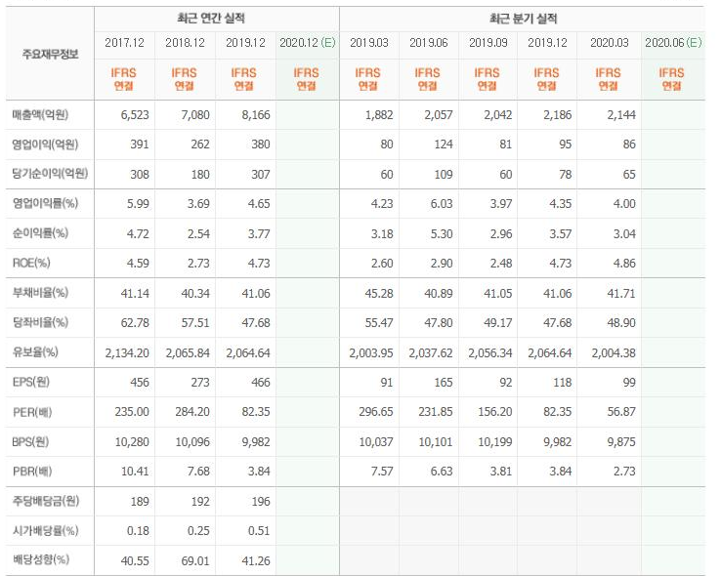Image resolution: width=721 pixels, height=576 pixels.
Task: Click the 최근 분기 실적 header
Action: tap(524, 19)
